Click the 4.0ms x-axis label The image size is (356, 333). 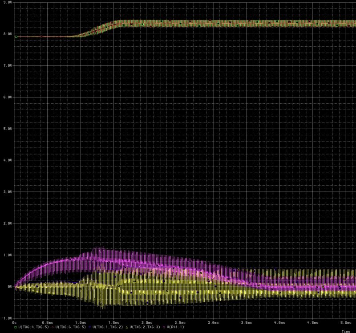[x=279, y=323]
